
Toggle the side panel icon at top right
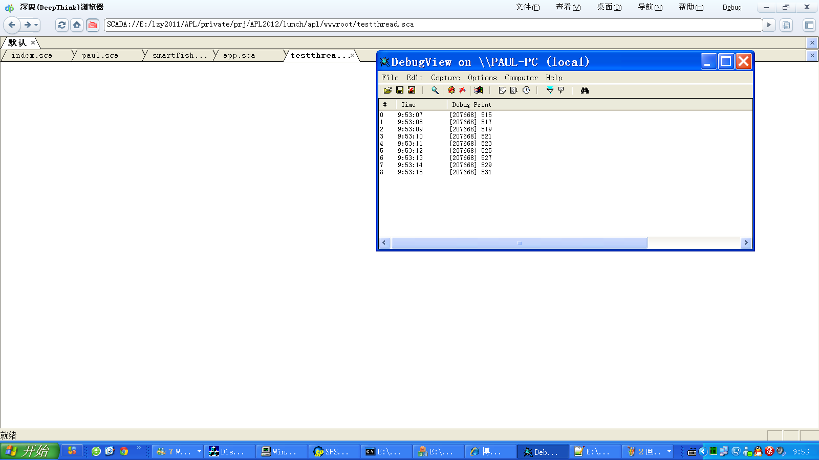pyautogui.click(x=809, y=25)
